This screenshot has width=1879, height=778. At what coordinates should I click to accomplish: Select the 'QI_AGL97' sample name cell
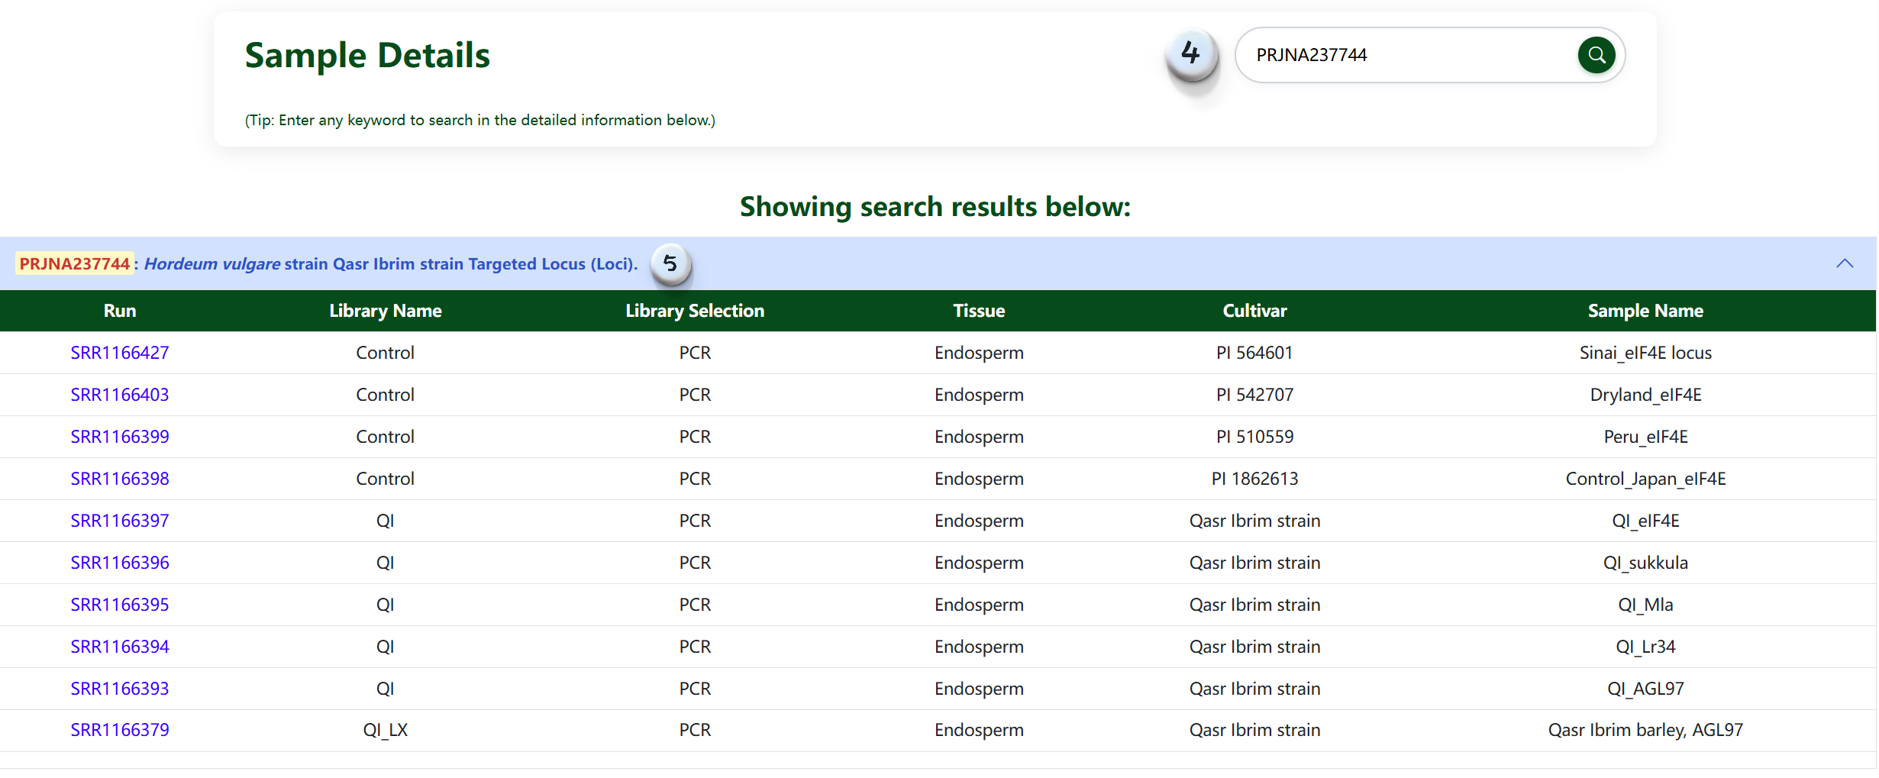(1645, 689)
